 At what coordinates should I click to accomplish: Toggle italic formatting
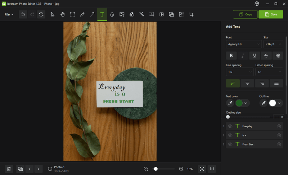(x=243, y=56)
